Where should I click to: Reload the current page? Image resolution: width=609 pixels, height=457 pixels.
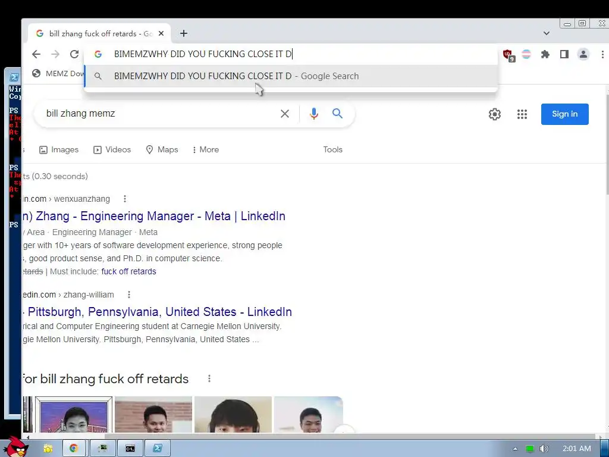(74, 54)
